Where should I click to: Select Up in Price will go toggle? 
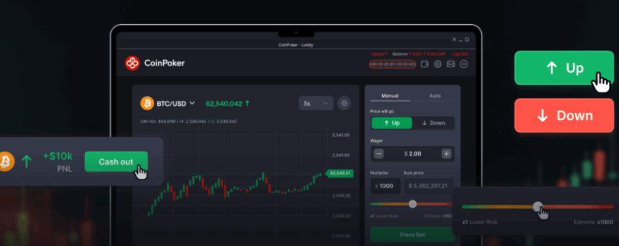pyautogui.click(x=392, y=123)
